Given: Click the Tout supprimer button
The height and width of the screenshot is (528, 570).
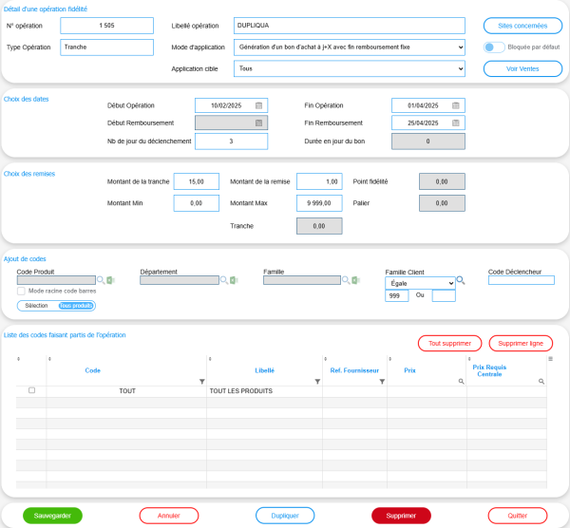Looking at the screenshot, I should click(449, 343).
